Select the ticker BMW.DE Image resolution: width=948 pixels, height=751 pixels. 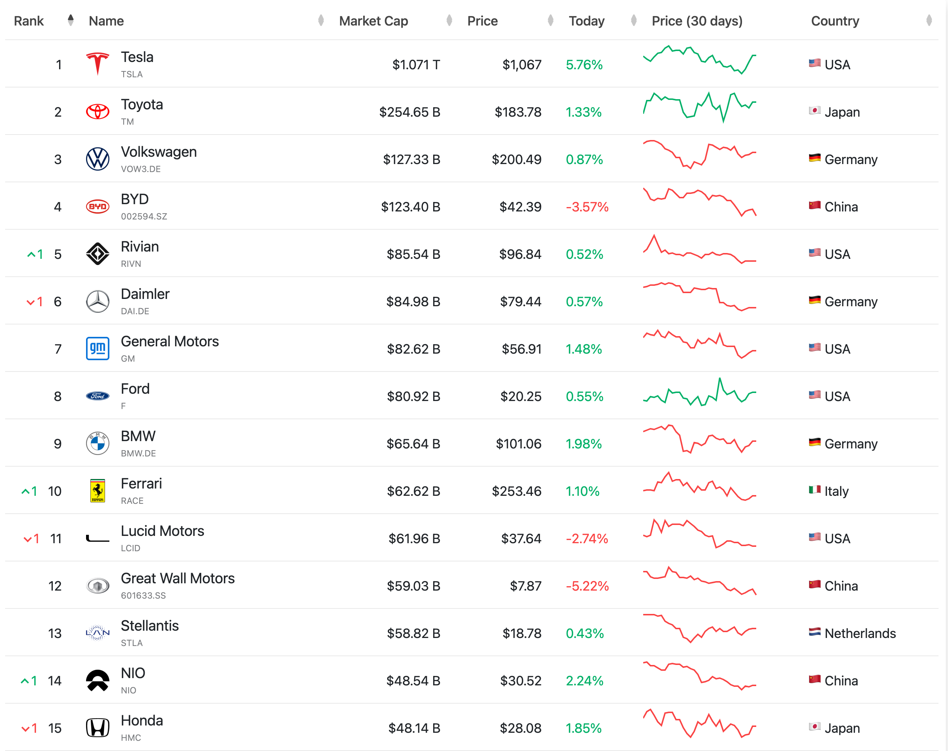(x=139, y=453)
